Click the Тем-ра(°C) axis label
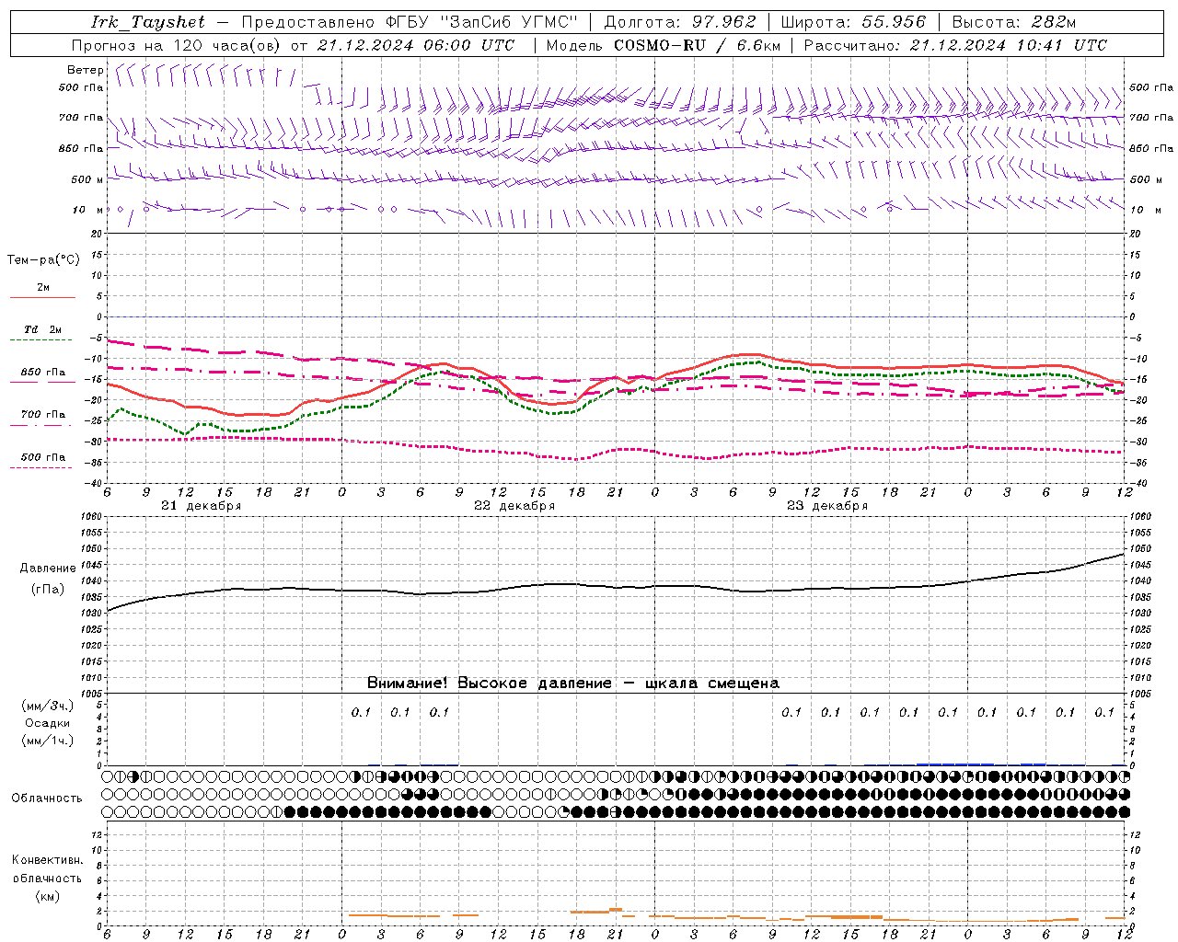Viewport: 1178px width, 942px height. (x=43, y=260)
